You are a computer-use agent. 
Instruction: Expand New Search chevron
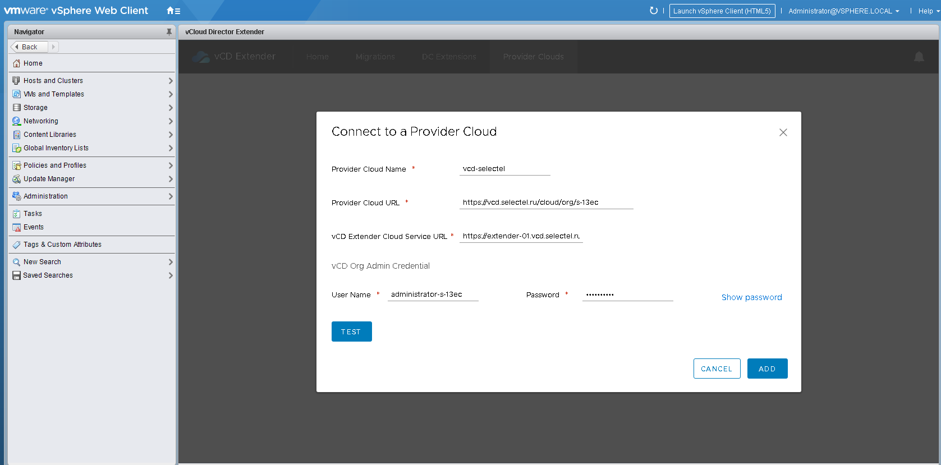(171, 262)
